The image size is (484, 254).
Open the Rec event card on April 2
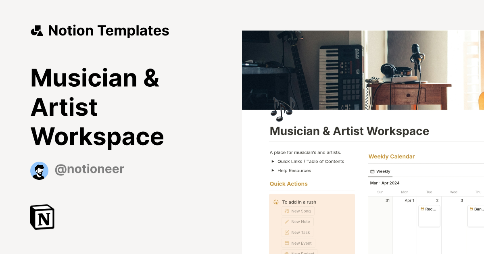429,216
